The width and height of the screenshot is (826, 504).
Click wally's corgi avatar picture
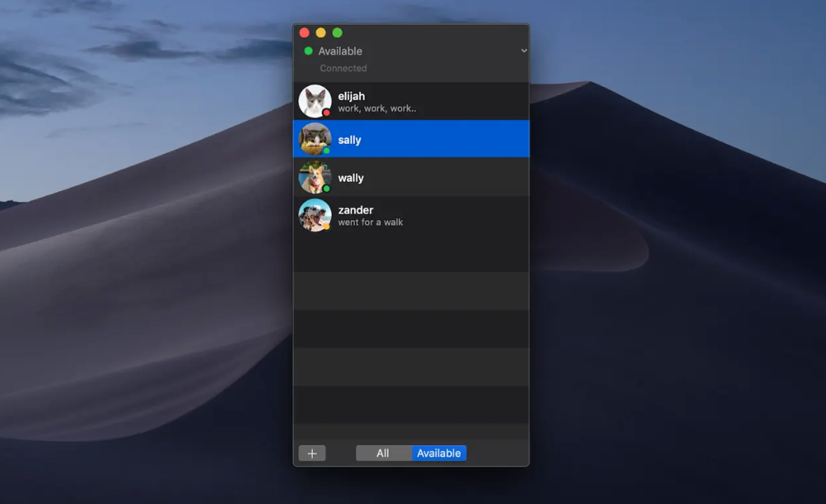(x=315, y=177)
